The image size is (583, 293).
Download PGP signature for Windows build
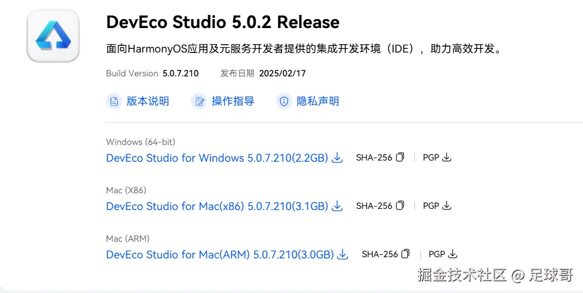click(447, 158)
